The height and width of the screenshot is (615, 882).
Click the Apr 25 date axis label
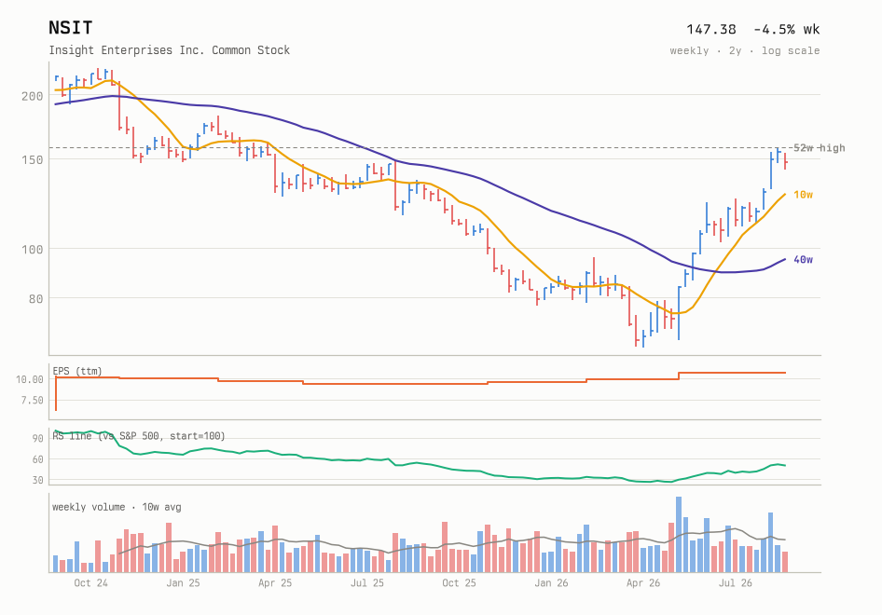[275, 583]
